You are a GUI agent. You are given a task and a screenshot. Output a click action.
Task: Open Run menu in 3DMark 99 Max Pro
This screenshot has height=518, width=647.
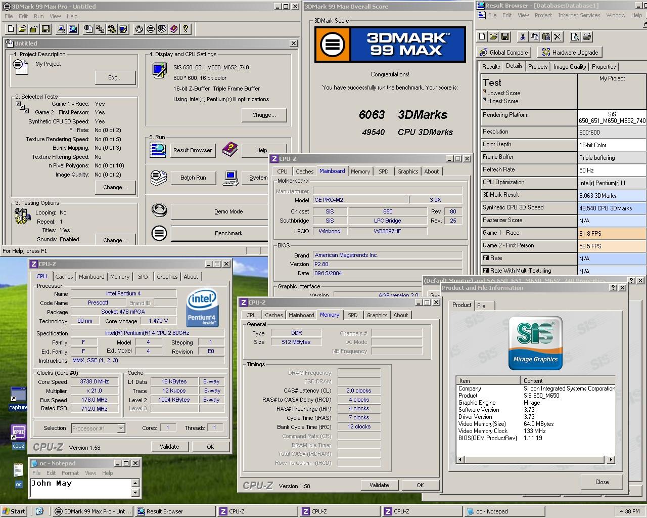(38, 16)
